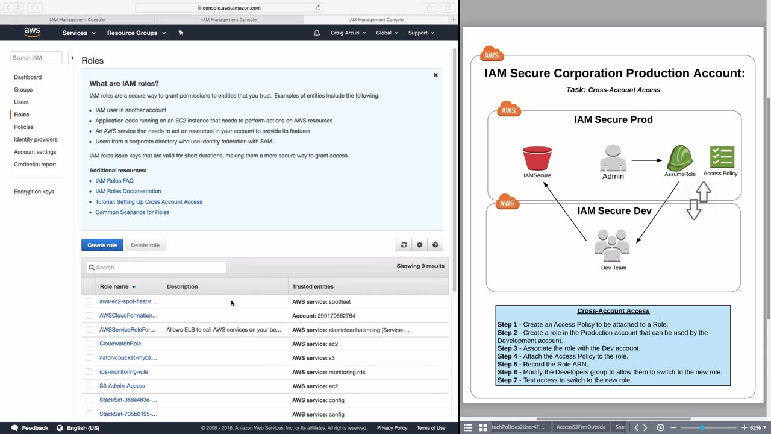Focus the Search IAM field

click(x=36, y=58)
